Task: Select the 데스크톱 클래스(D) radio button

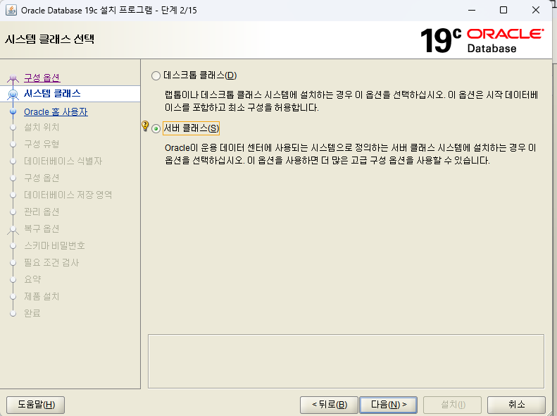Action: point(156,75)
